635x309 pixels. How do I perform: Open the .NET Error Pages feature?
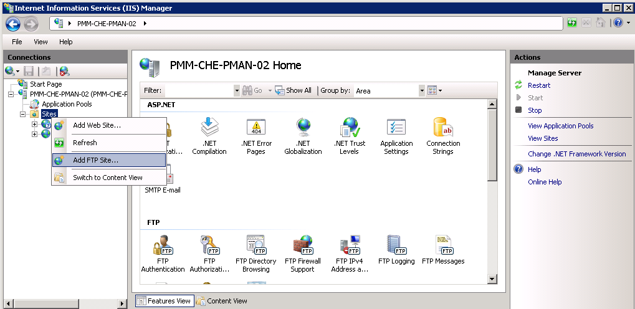click(256, 136)
